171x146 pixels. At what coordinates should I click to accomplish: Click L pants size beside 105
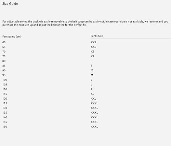click(x=91, y=85)
